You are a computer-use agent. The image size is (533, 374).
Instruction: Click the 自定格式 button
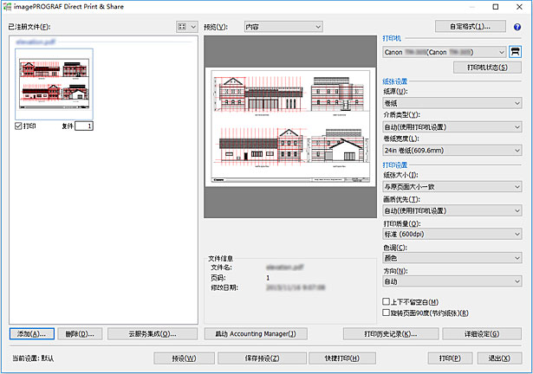click(473, 27)
